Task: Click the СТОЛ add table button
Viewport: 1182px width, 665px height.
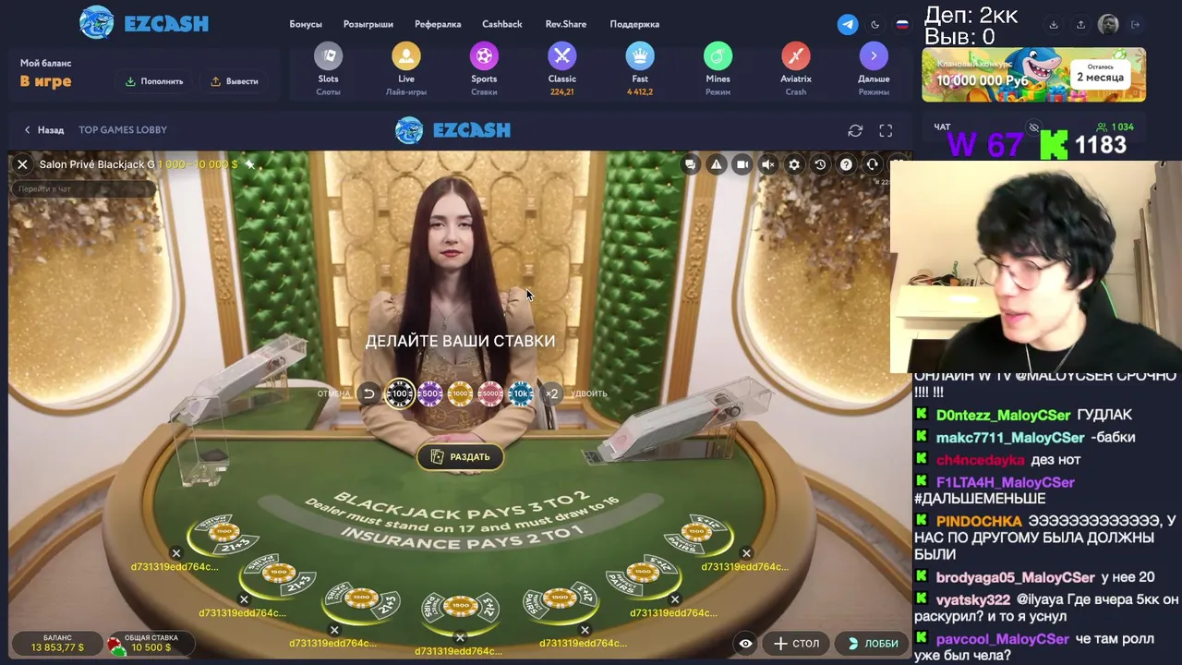Action: [x=796, y=644]
